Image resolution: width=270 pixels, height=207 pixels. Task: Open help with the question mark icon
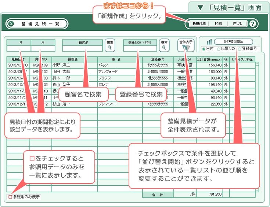click(x=253, y=24)
